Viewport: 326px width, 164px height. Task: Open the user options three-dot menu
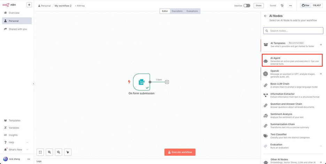[x=29, y=159]
